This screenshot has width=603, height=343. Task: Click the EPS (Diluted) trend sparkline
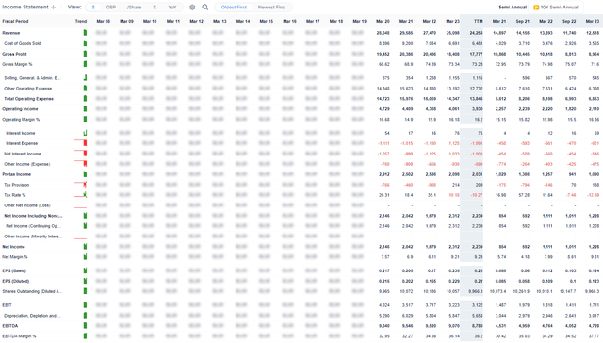click(x=85, y=281)
